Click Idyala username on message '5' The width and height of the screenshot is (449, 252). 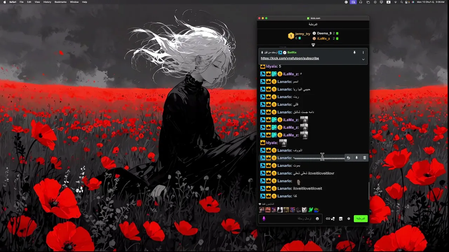272,66
